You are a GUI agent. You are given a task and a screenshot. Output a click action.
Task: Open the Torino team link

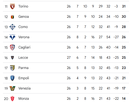pyautogui.click(x=23, y=6)
